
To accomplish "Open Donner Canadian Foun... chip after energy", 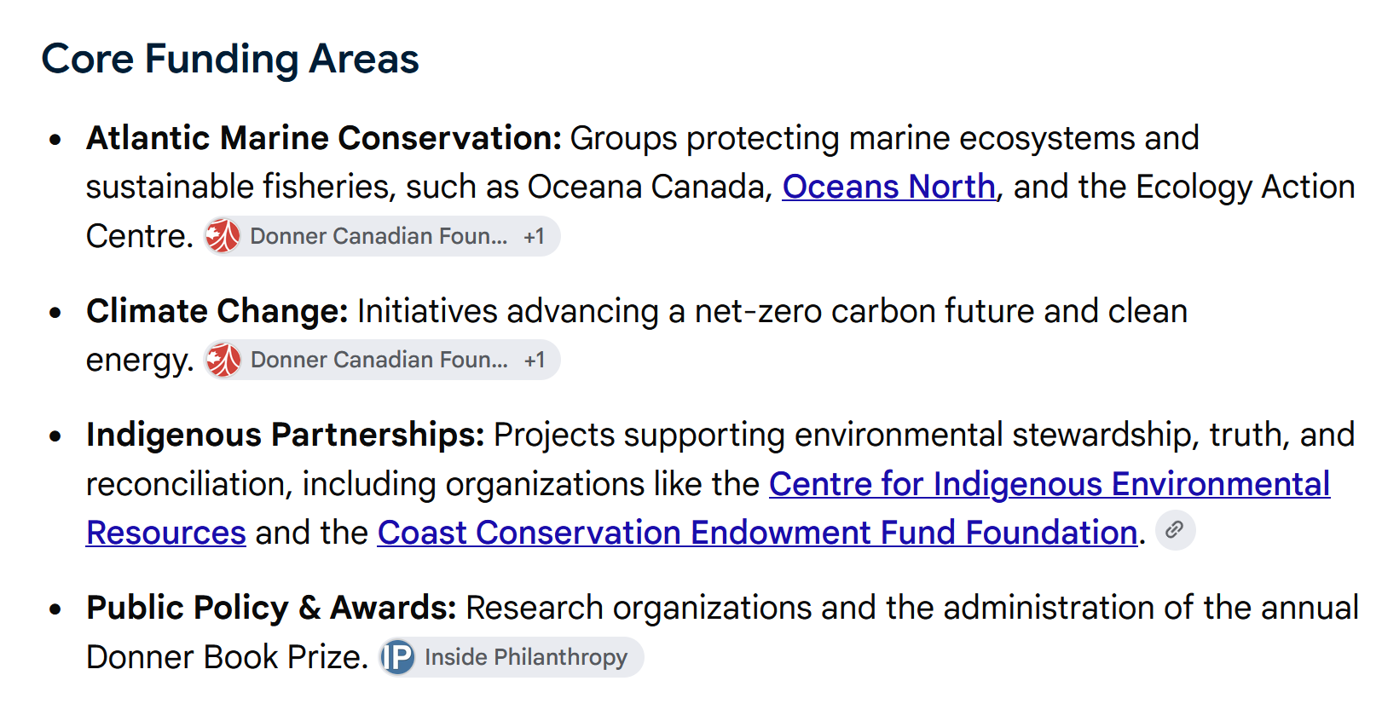I will click(x=379, y=360).
